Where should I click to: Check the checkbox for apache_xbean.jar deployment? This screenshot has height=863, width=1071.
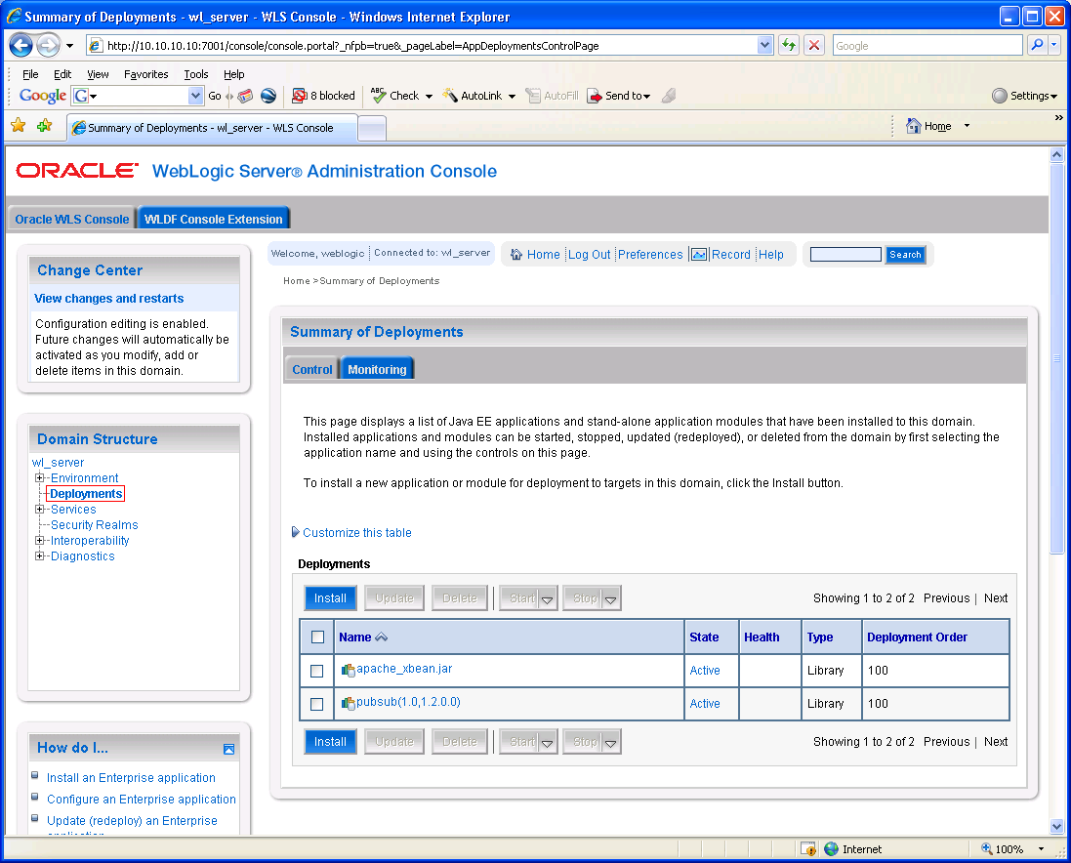click(316, 670)
